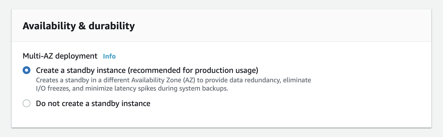Click the empty white space below the radio options
The height and width of the screenshot is (137, 443).
tap(221, 117)
